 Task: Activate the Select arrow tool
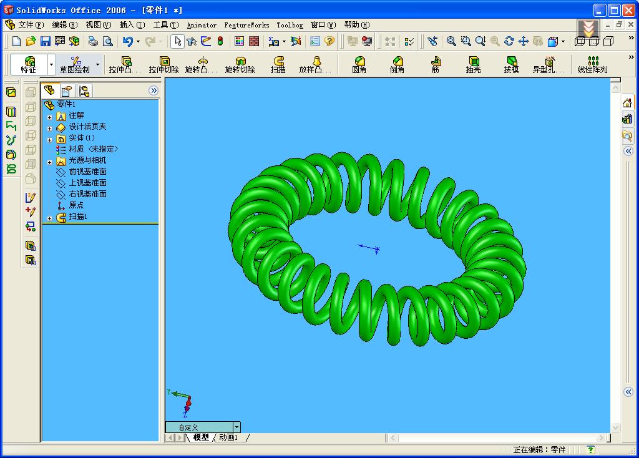pos(178,41)
